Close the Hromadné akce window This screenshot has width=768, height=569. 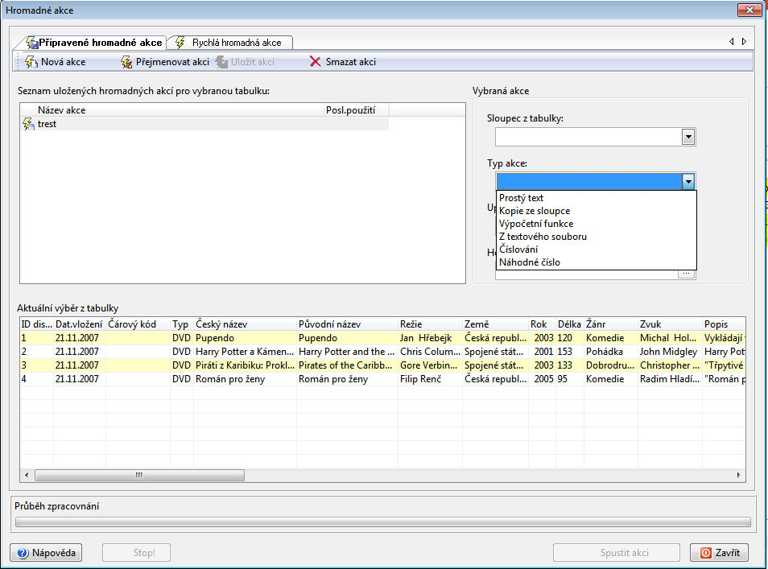click(749, 10)
